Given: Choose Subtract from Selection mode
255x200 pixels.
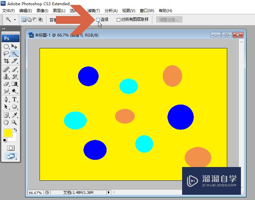Looking at the screenshot, I should (x=35, y=20).
